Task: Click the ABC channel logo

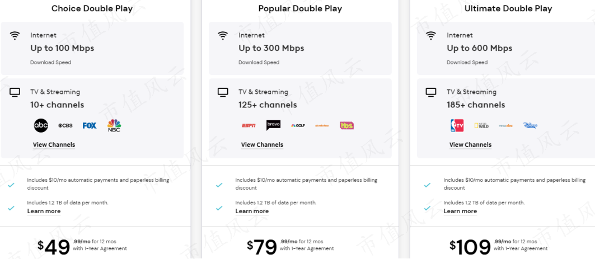Action: 41,125
